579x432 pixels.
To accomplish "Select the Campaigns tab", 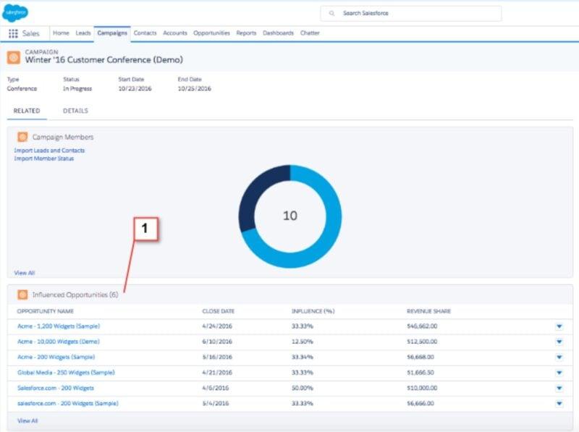I will coord(112,33).
